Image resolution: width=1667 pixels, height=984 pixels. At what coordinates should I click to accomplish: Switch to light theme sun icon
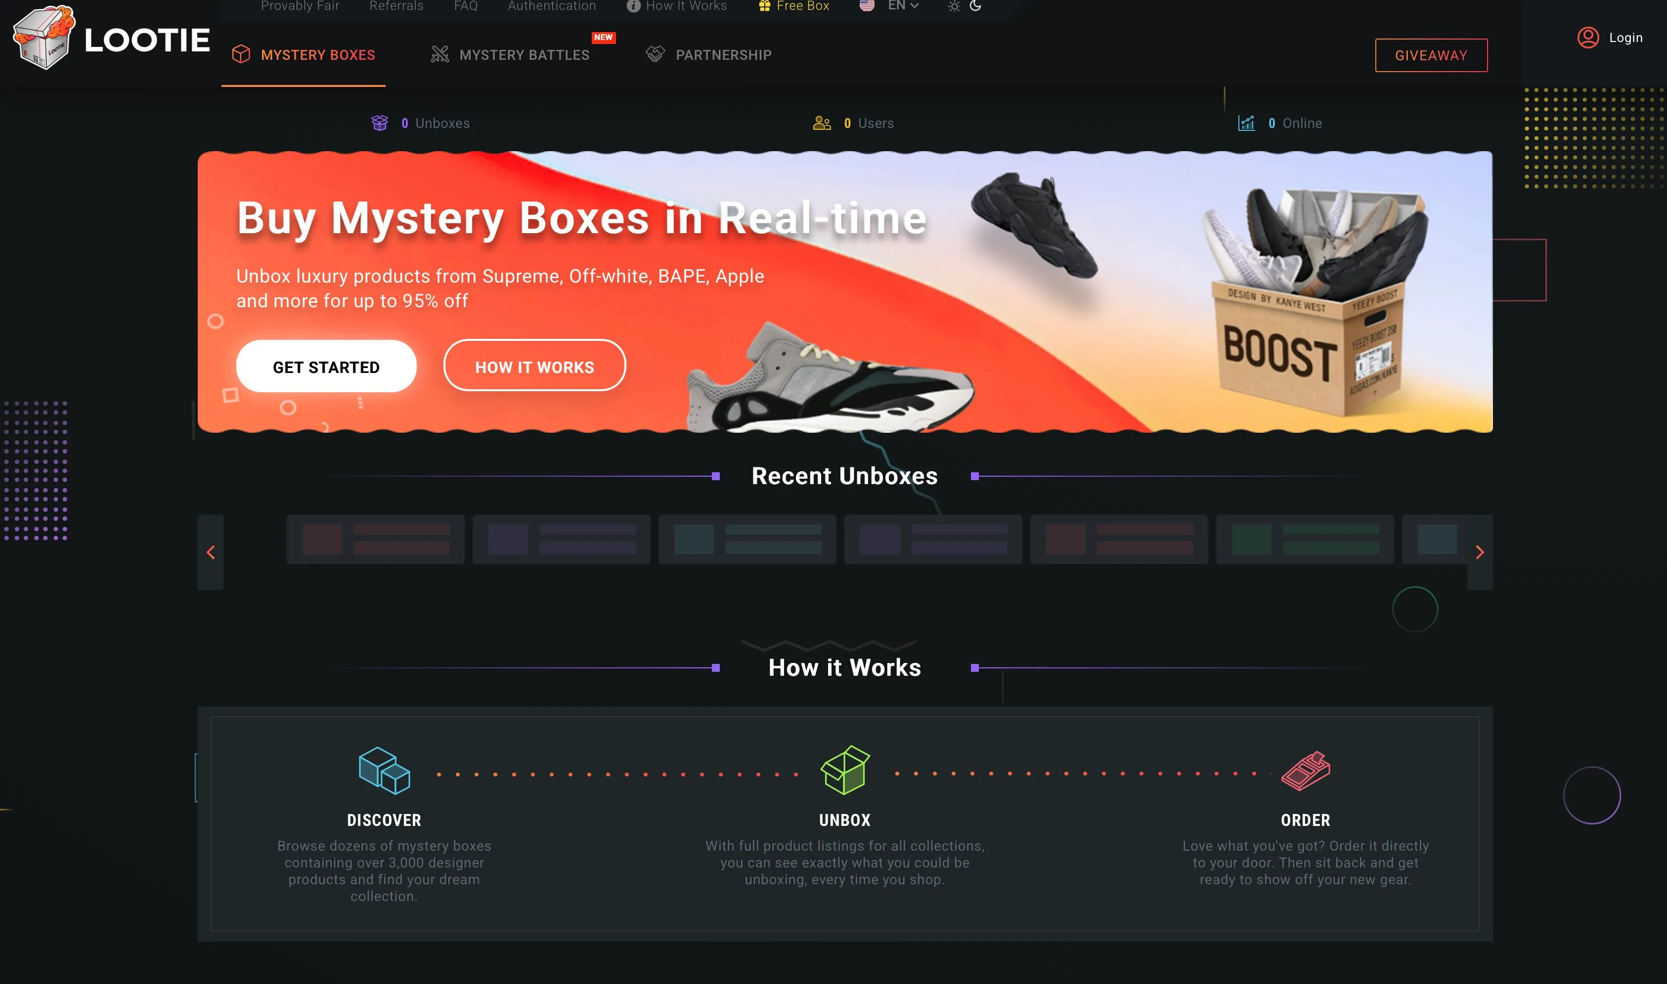[954, 6]
